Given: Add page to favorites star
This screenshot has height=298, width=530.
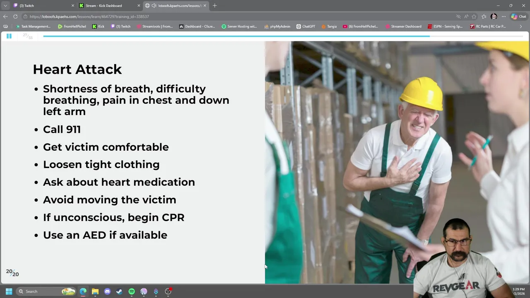Looking at the screenshot, I should (x=474, y=17).
